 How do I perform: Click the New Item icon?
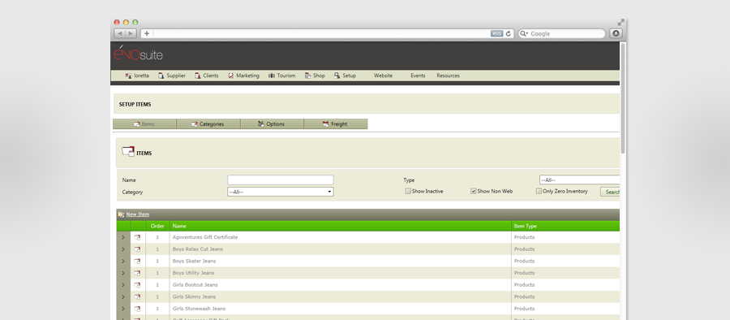click(x=121, y=214)
